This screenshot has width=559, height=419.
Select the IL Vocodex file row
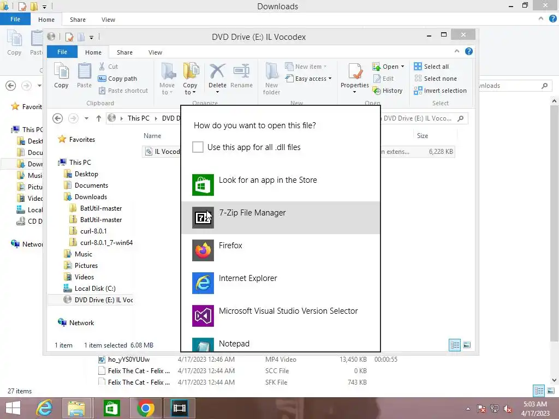(298, 152)
